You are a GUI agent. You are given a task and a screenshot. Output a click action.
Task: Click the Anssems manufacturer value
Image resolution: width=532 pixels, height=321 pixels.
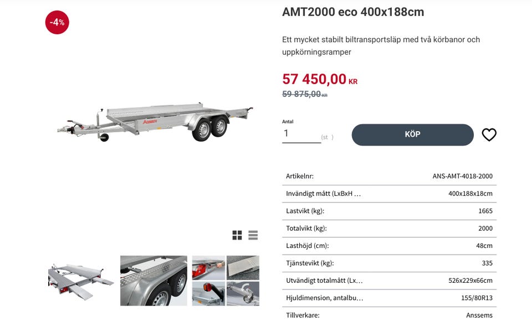coord(479,315)
